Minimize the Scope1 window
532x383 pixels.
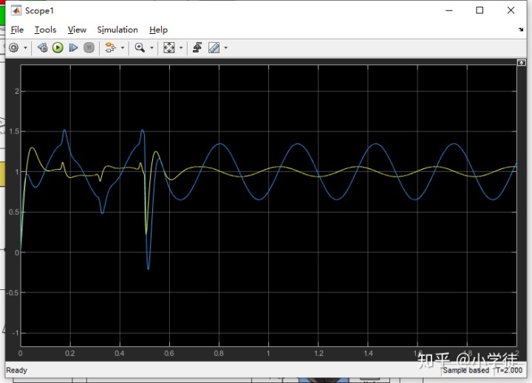pyautogui.click(x=449, y=10)
